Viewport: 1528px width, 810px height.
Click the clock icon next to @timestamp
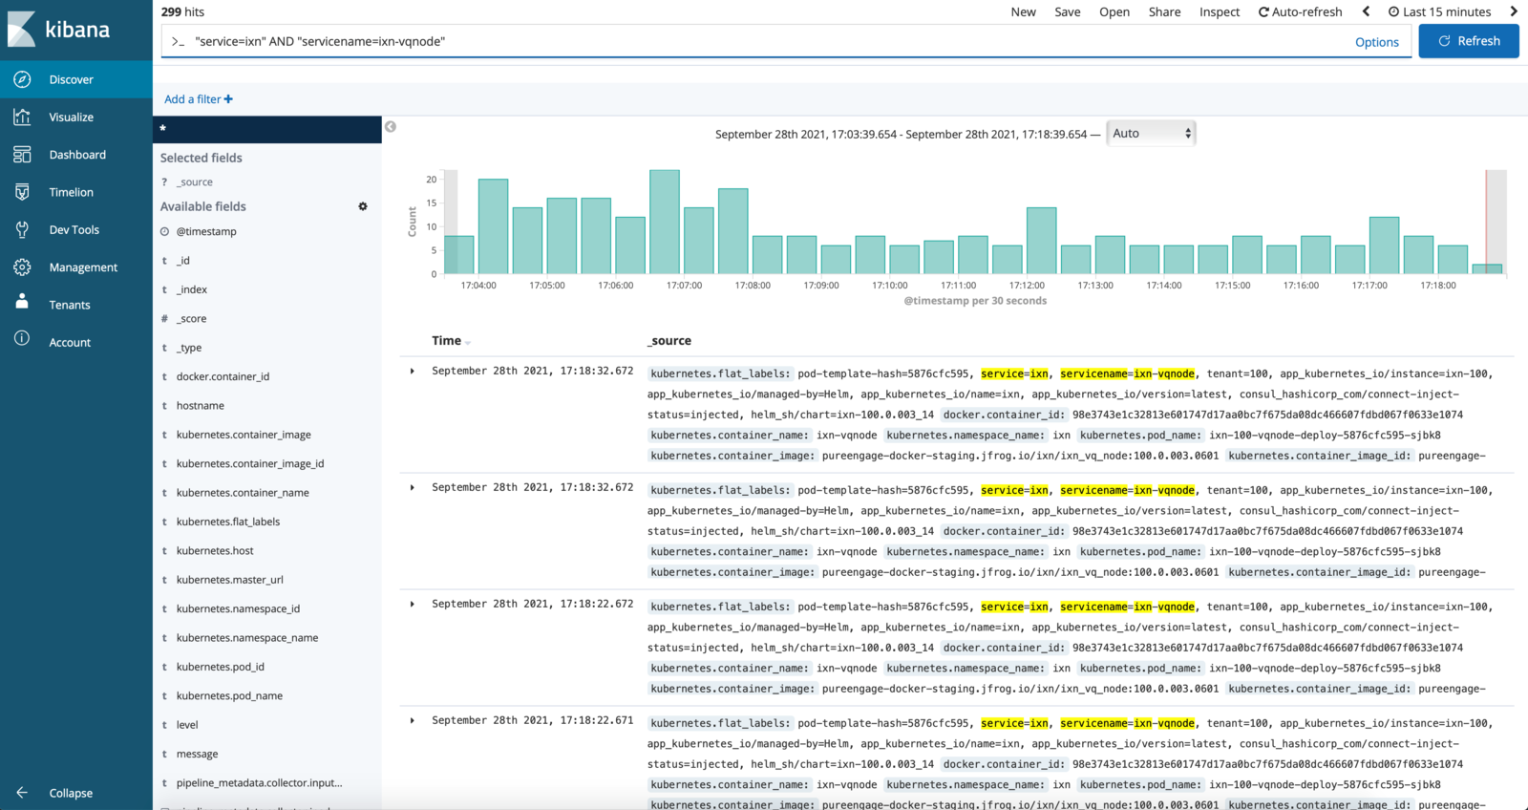pyautogui.click(x=164, y=232)
